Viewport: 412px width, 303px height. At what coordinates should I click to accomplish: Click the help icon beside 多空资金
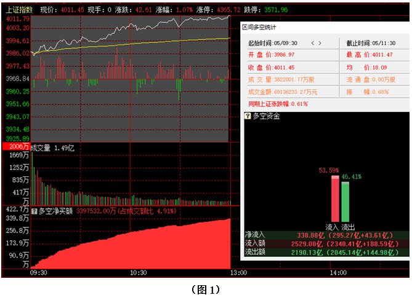(x=248, y=116)
